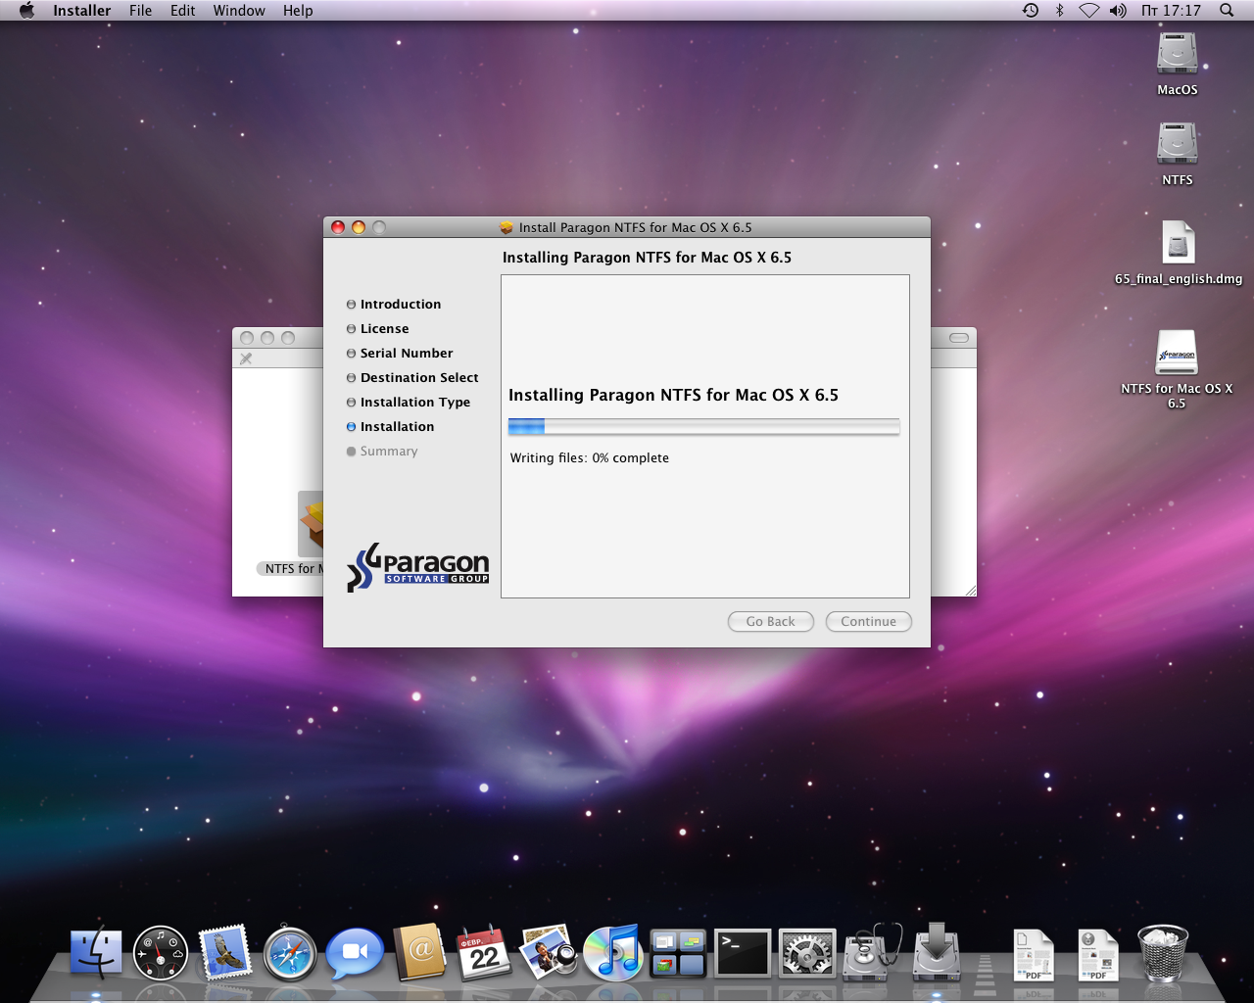Open the Window menu

[239, 11]
